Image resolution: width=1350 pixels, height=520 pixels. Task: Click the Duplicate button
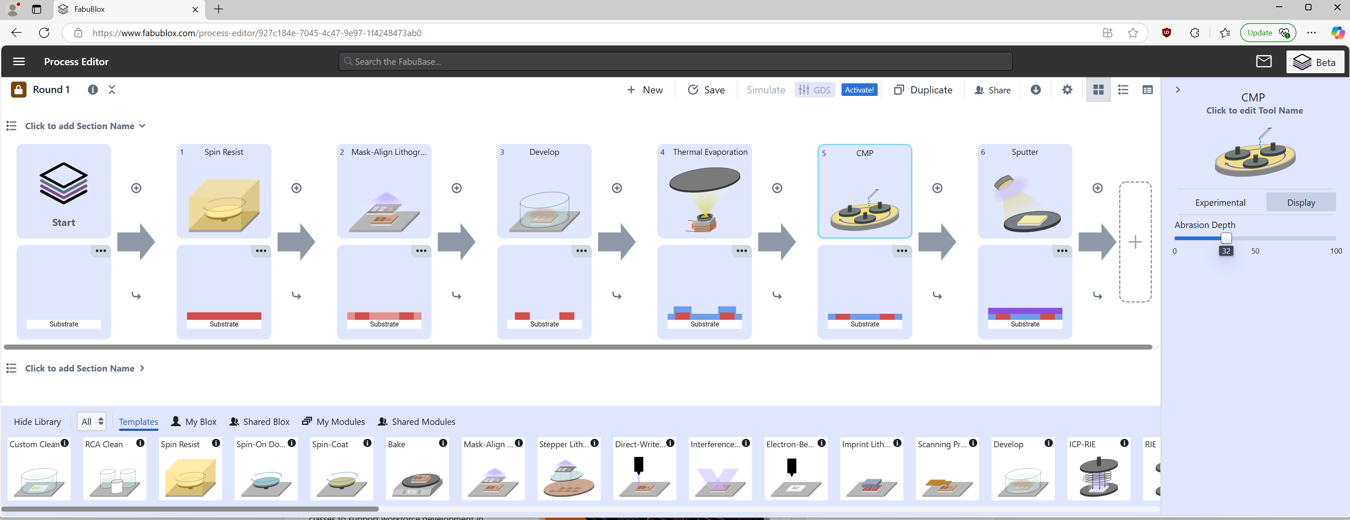tap(923, 90)
